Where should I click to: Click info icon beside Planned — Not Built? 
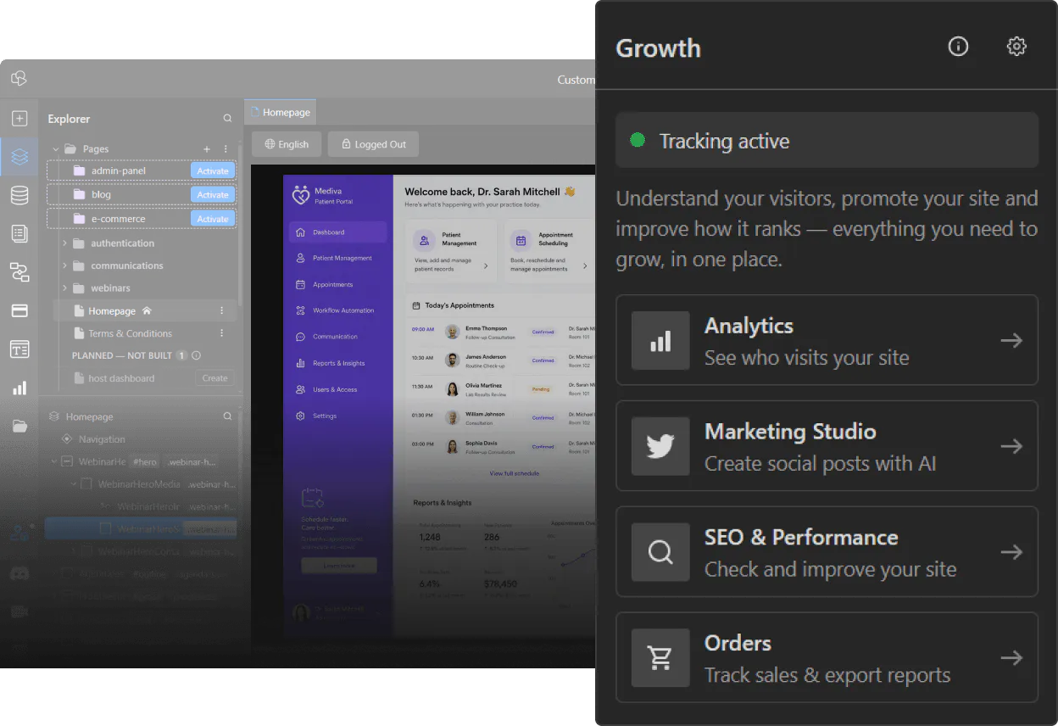point(196,355)
